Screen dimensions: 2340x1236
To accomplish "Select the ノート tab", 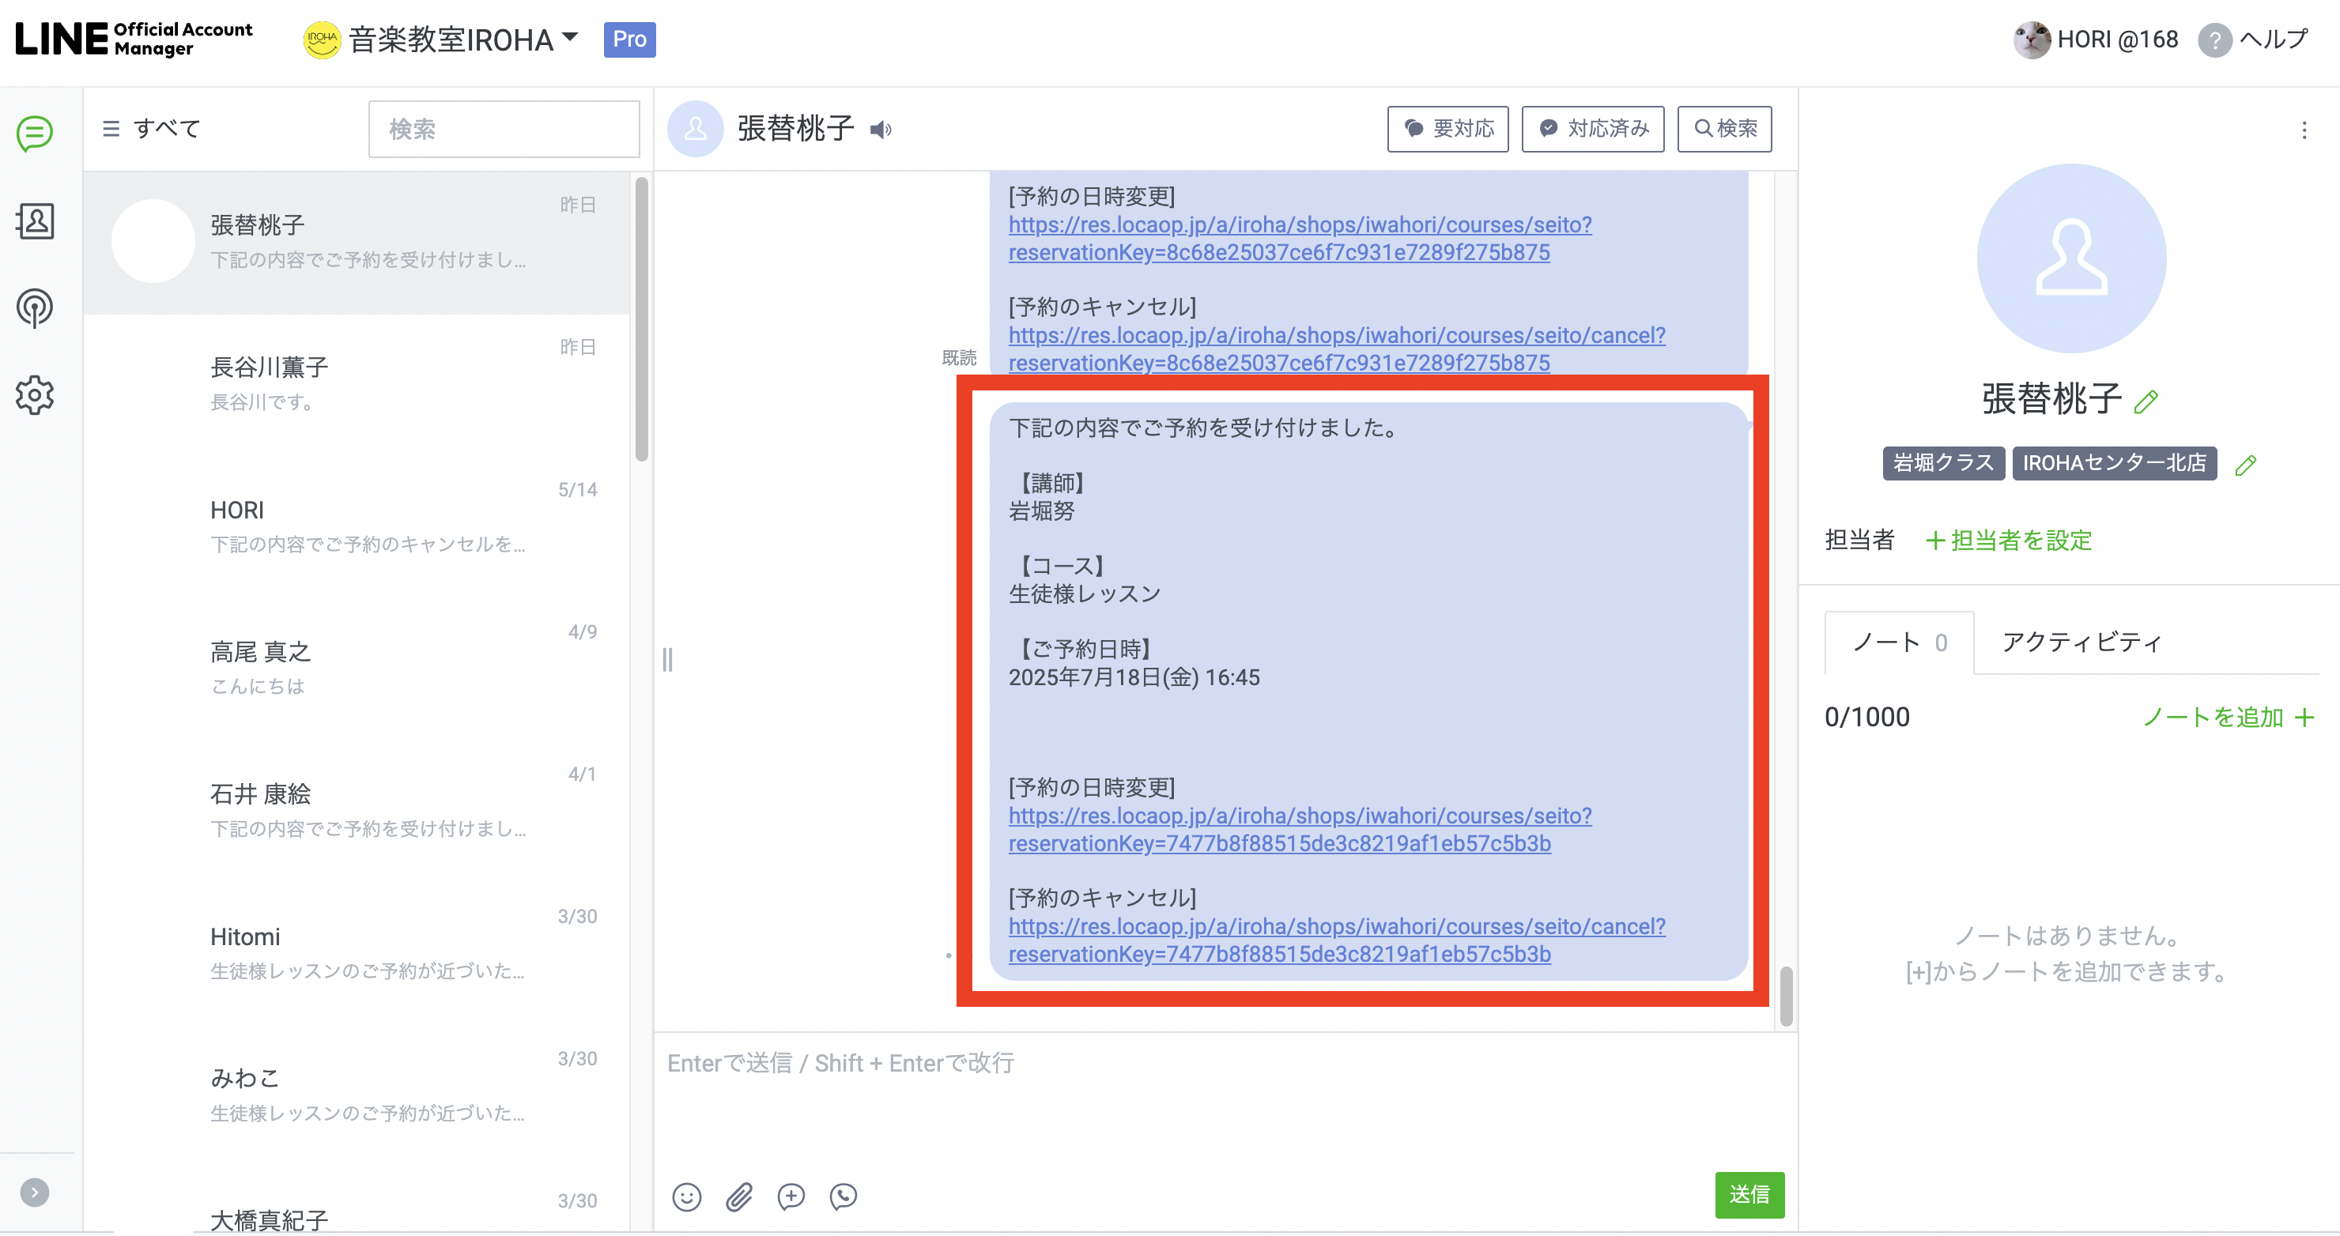I will coord(1899,642).
